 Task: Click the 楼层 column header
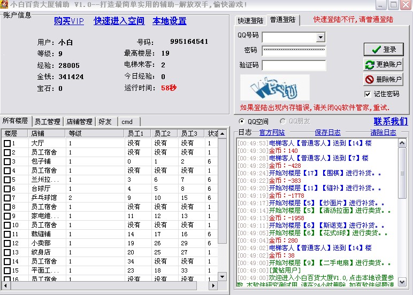point(15,134)
